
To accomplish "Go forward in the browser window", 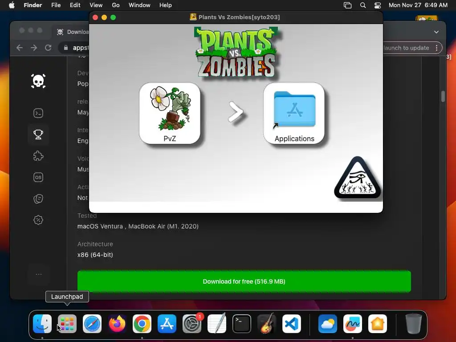I will tap(34, 48).
